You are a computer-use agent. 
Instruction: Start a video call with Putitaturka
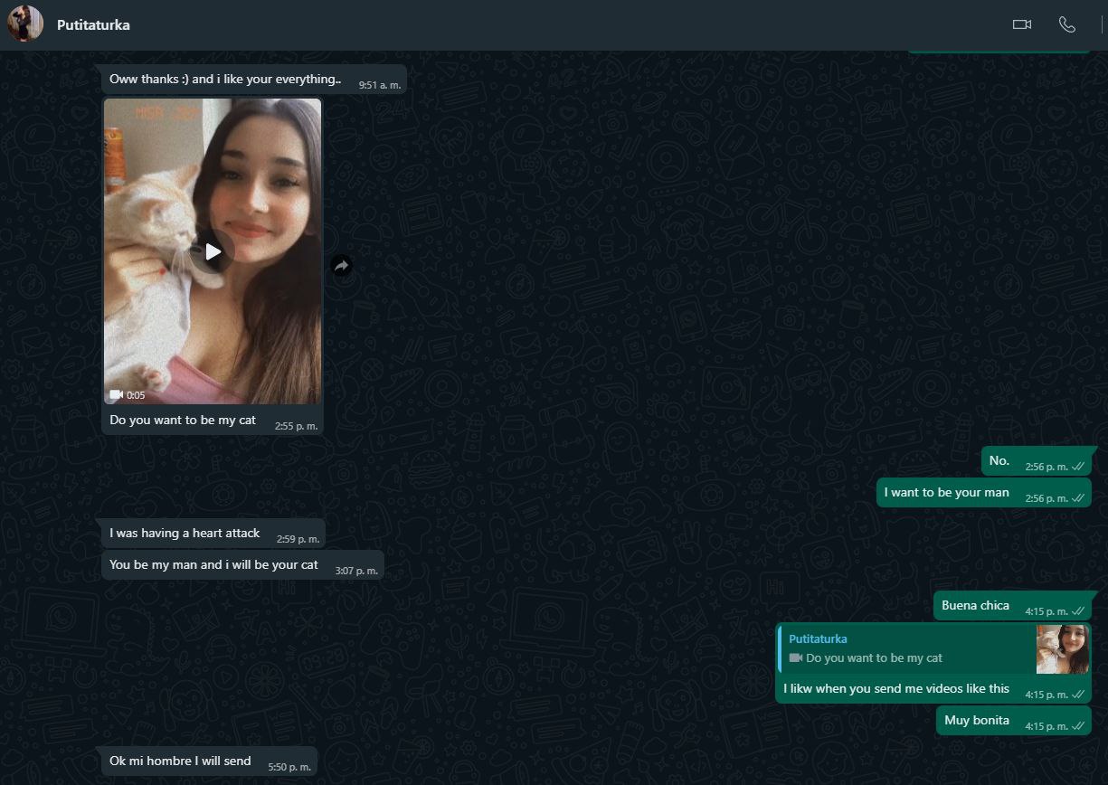(x=1022, y=24)
